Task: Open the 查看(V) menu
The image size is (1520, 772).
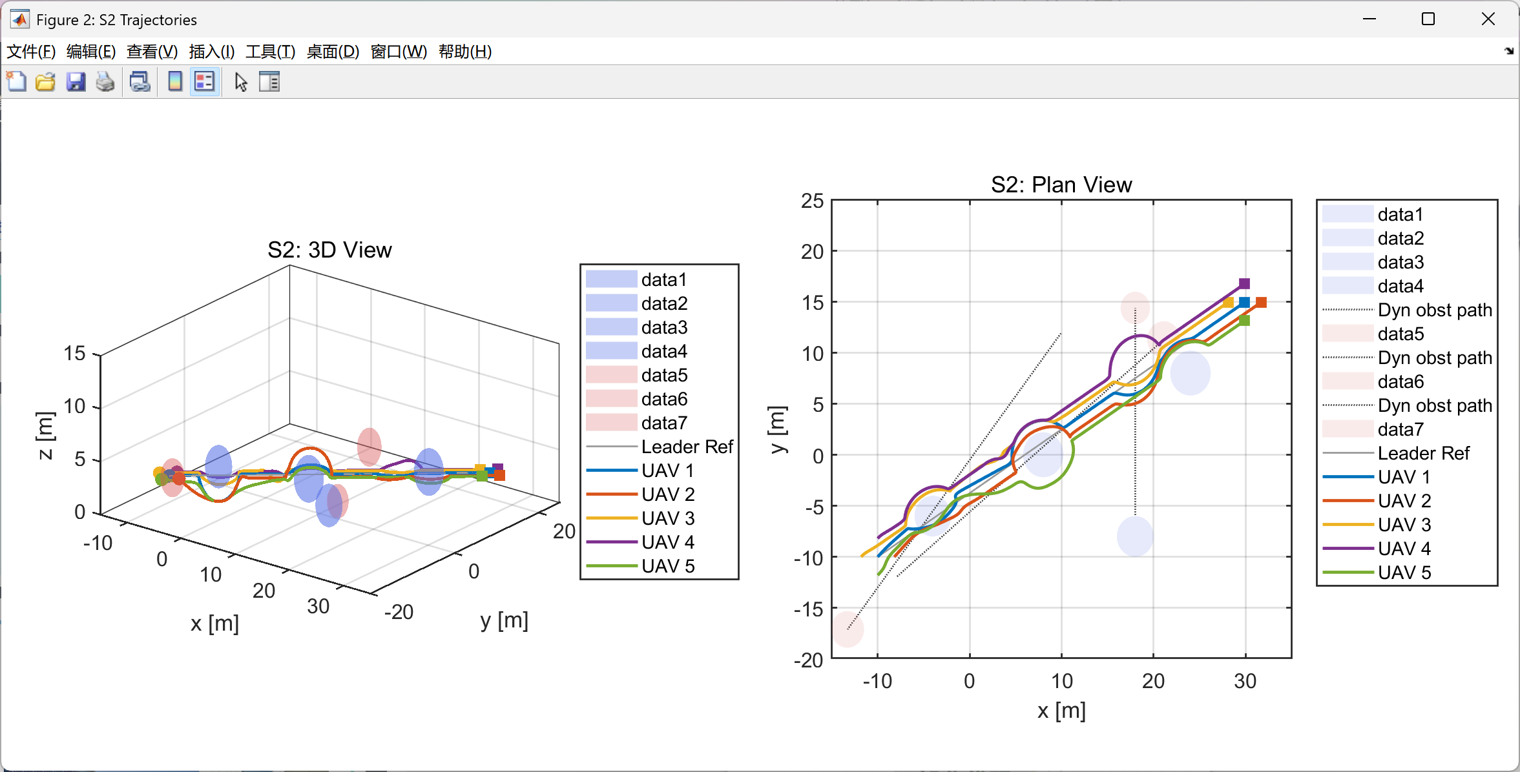Action: (152, 52)
